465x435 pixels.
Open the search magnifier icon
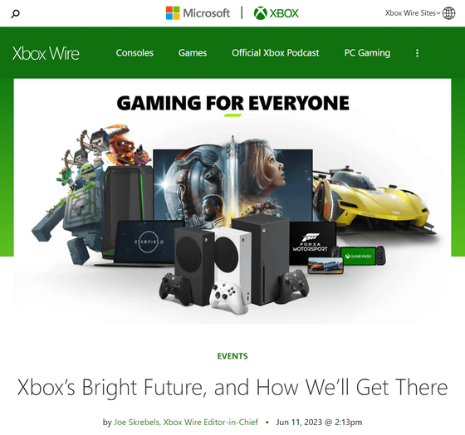(16, 13)
